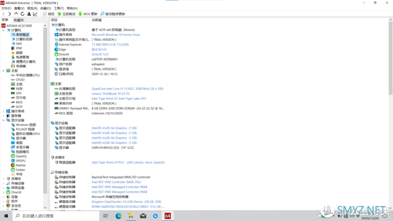Click the 立即购买 toolbar button

pyautogui.click(x=66, y=14)
